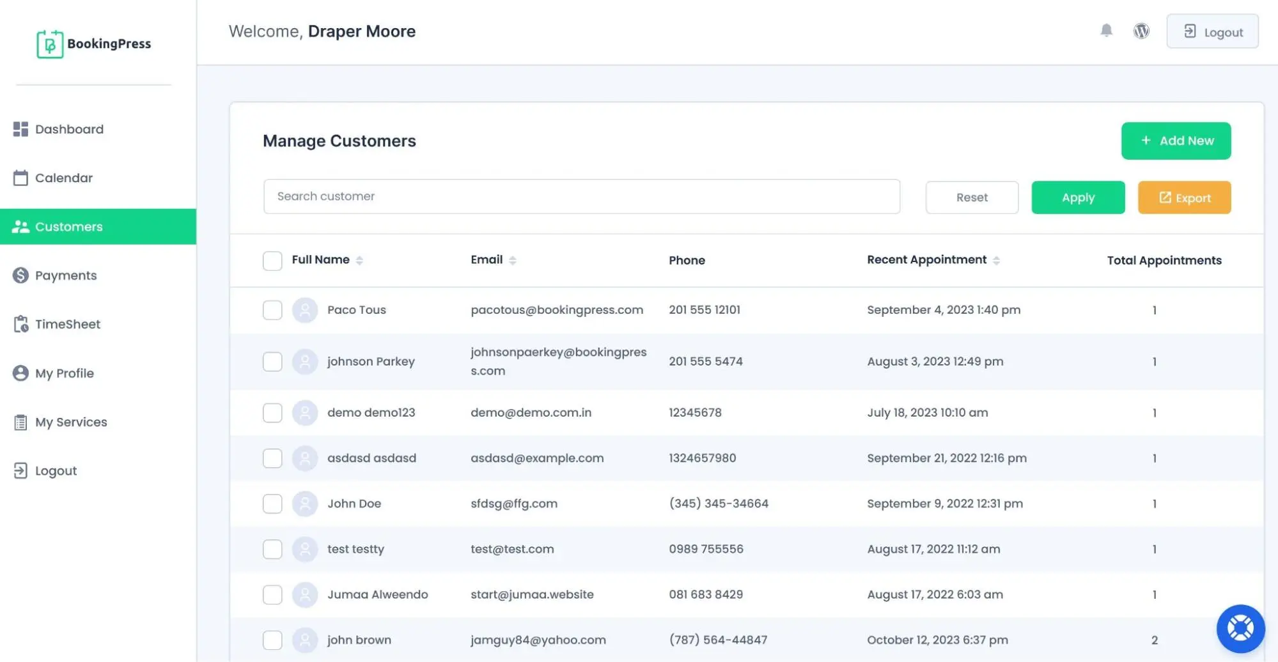The image size is (1278, 662).
Task: Sort customers by Email arrows
Action: 512,260
